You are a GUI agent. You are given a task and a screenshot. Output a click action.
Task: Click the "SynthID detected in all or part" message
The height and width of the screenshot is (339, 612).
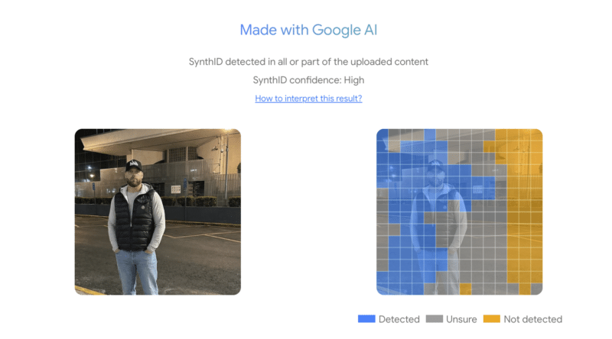coord(308,61)
